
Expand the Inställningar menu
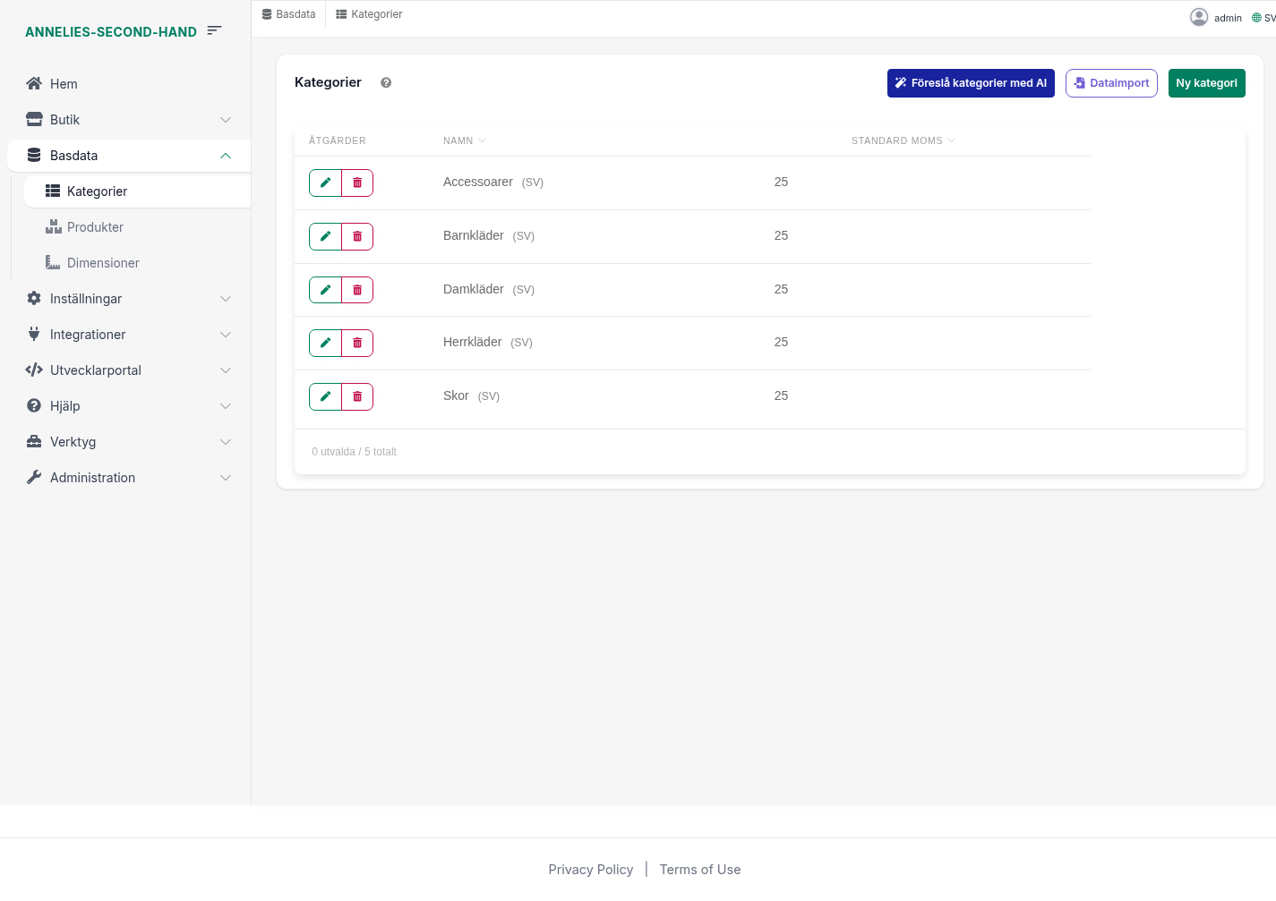pyautogui.click(x=226, y=298)
